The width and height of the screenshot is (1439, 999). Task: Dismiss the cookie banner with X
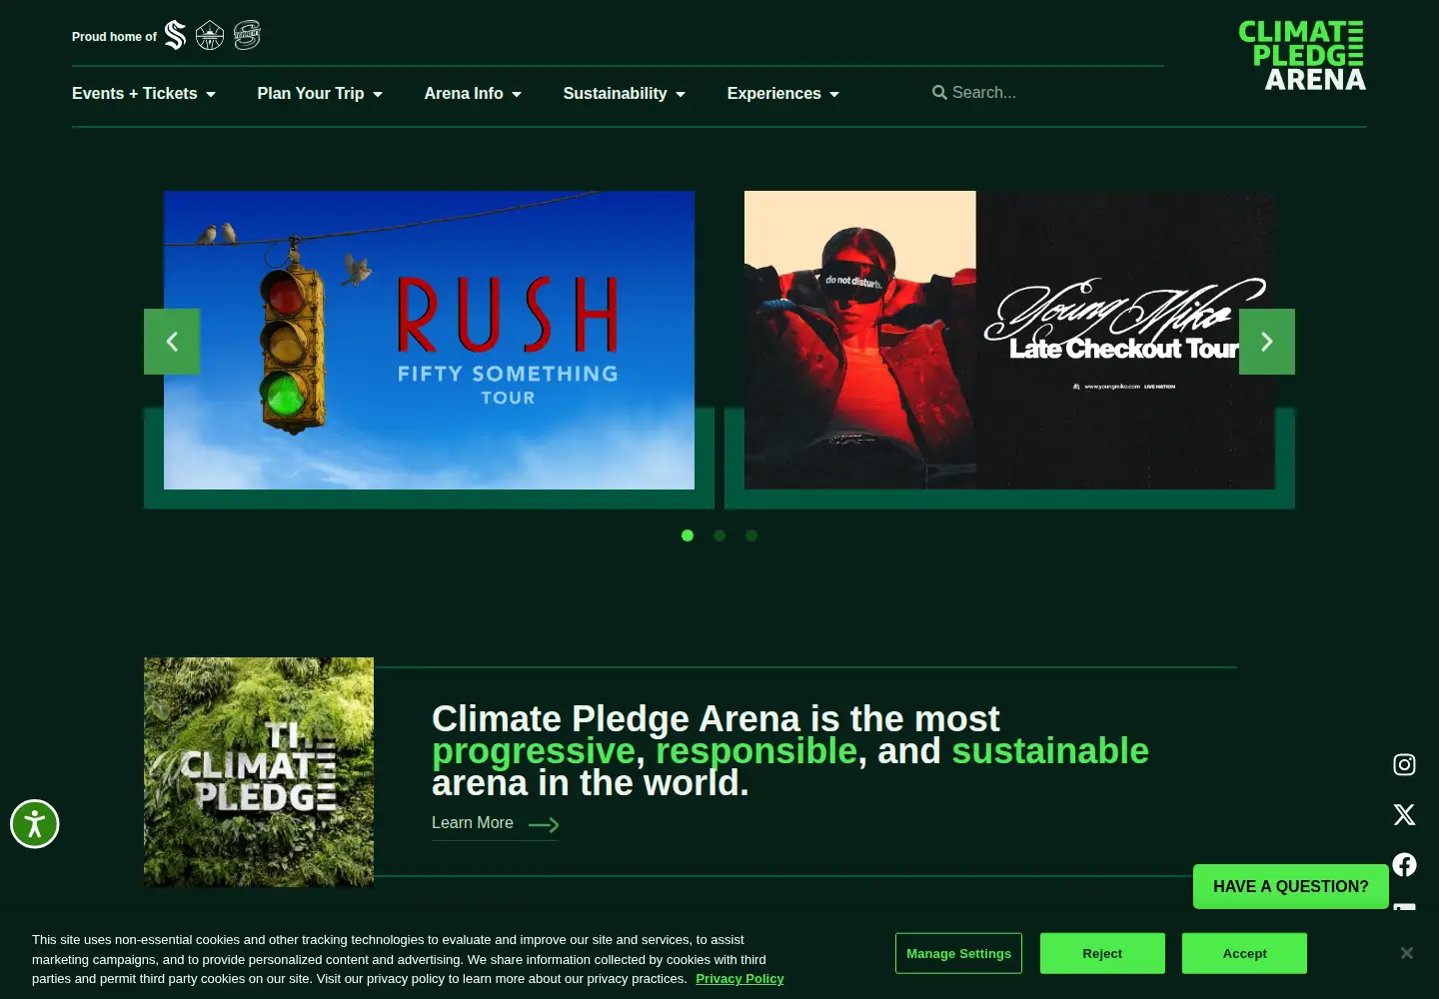coord(1407,953)
